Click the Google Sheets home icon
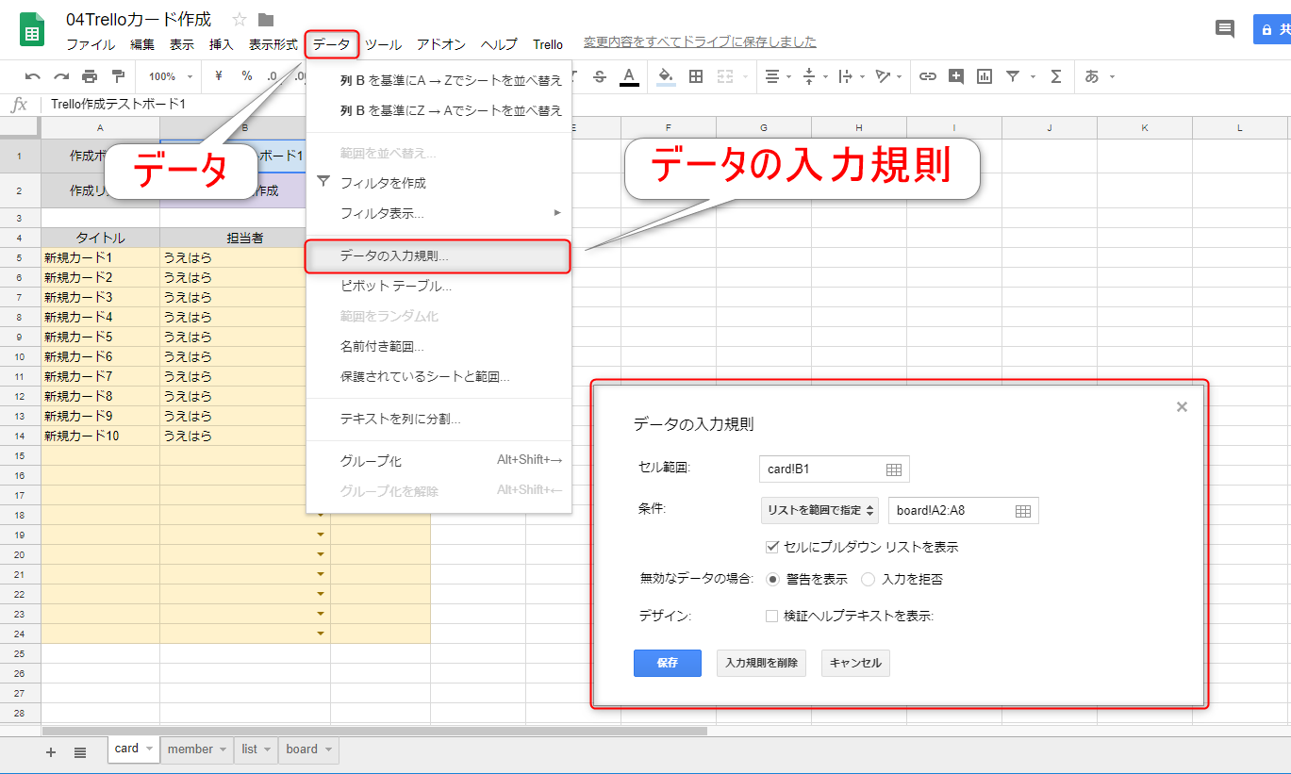This screenshot has width=1291, height=774. click(x=33, y=29)
